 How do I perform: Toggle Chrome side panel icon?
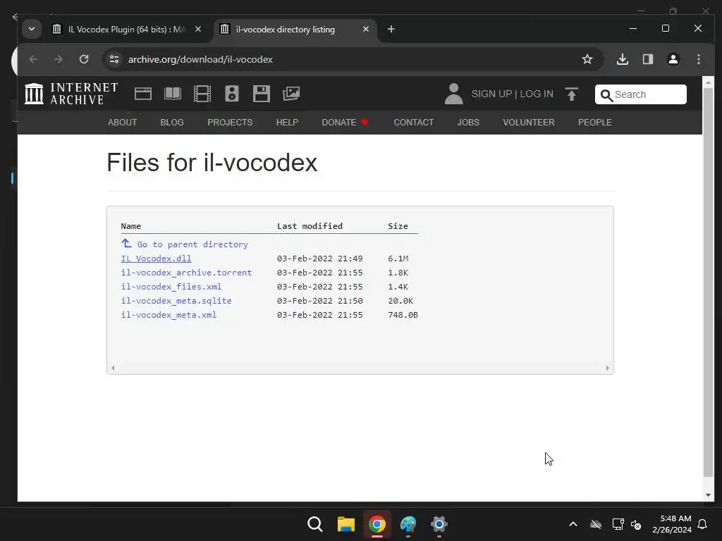tap(648, 59)
